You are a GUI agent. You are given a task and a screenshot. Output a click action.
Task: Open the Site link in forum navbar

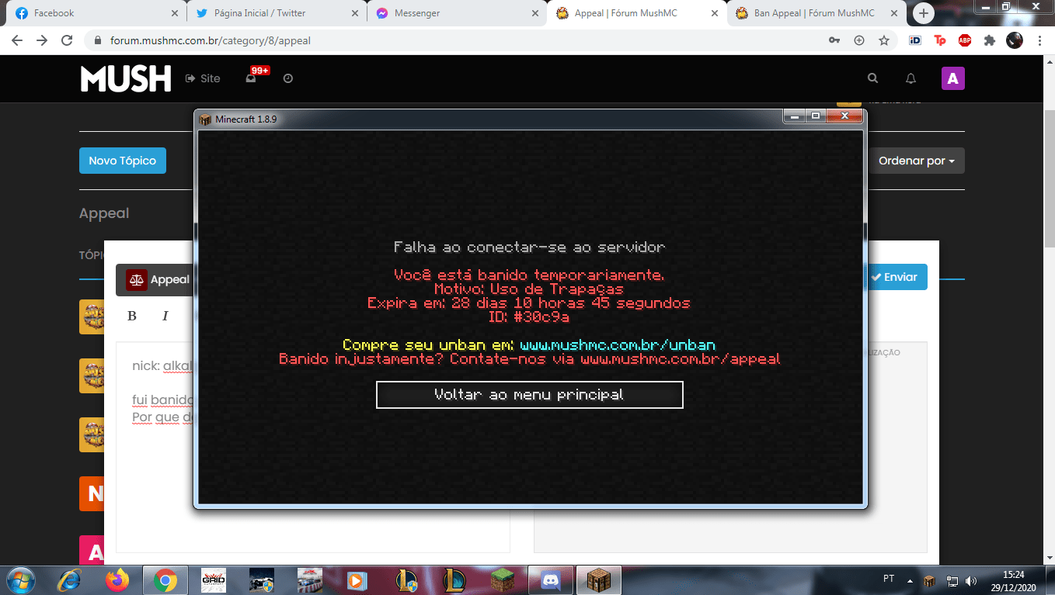point(203,78)
